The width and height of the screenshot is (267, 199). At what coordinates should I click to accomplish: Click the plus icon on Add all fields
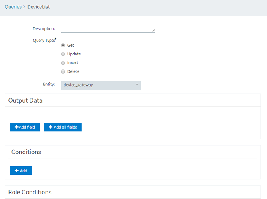point(51,127)
